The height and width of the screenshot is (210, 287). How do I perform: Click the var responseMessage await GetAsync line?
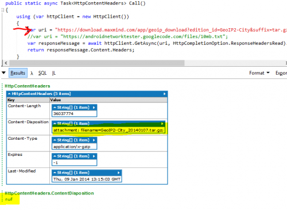157,43
